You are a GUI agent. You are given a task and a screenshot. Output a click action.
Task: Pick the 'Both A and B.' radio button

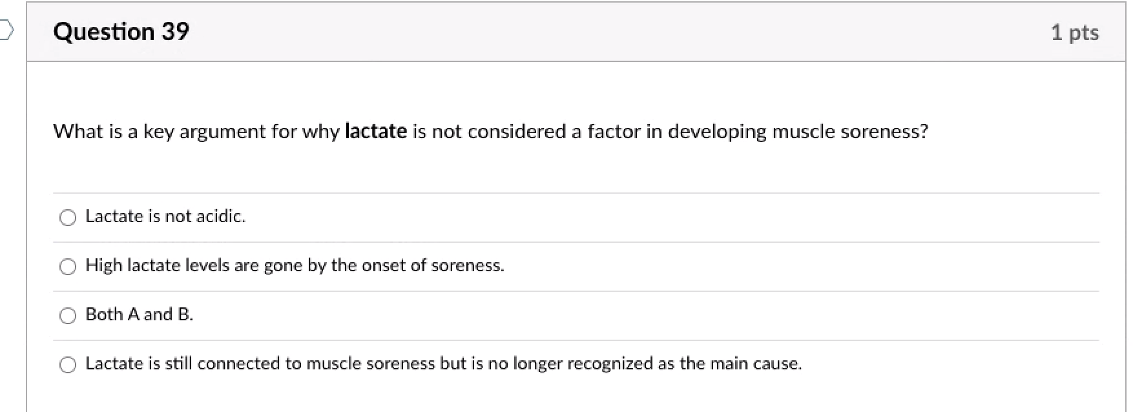click(68, 316)
